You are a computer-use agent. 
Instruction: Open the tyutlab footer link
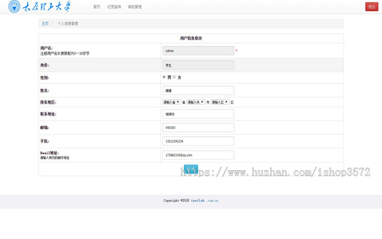click(197, 200)
